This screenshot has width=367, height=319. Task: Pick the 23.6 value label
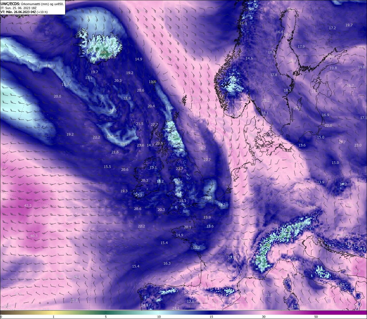pos(140,145)
